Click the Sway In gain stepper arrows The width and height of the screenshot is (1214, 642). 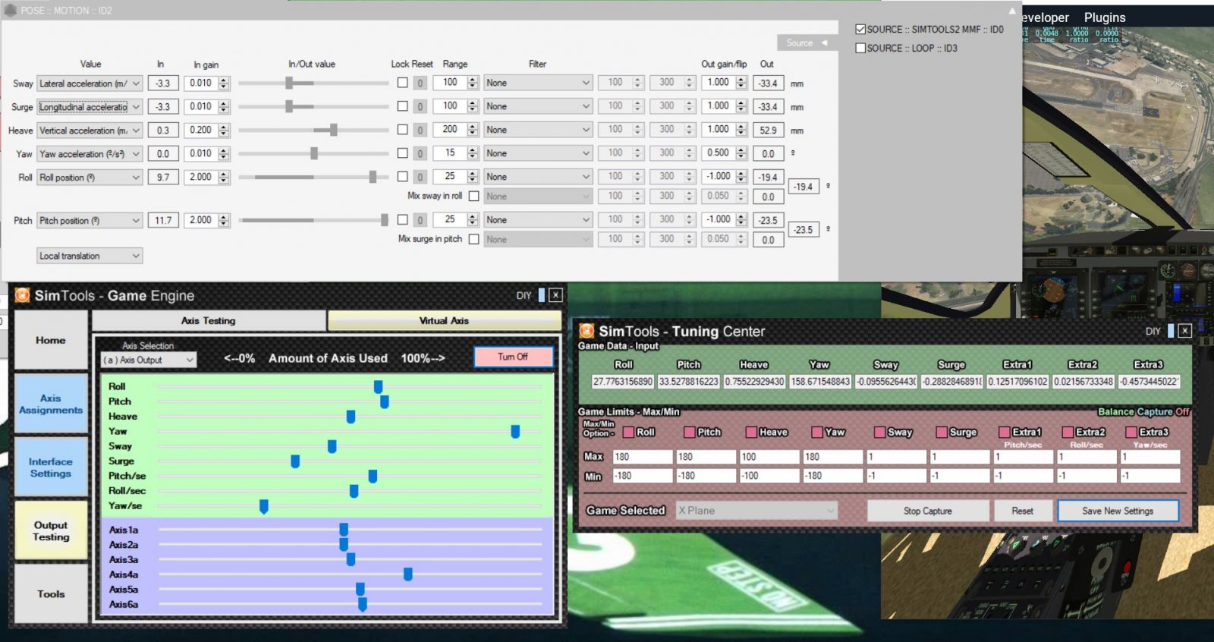click(x=224, y=83)
